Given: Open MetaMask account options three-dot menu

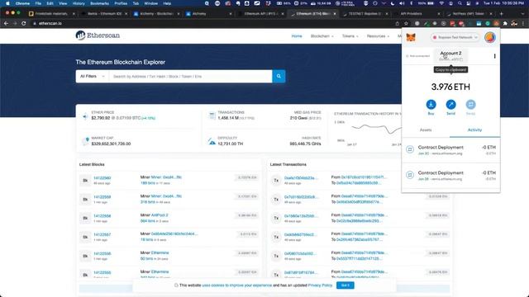Looking at the screenshot, I should point(494,56).
